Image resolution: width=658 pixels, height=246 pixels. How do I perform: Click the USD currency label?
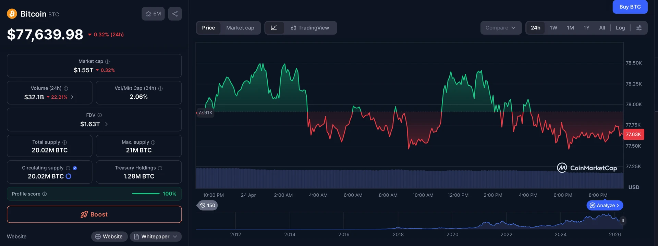point(634,187)
